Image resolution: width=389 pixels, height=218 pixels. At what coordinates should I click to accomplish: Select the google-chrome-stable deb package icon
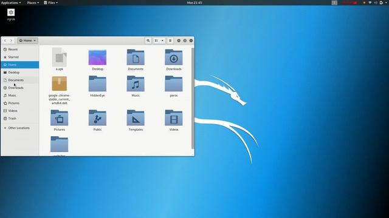tap(60, 84)
